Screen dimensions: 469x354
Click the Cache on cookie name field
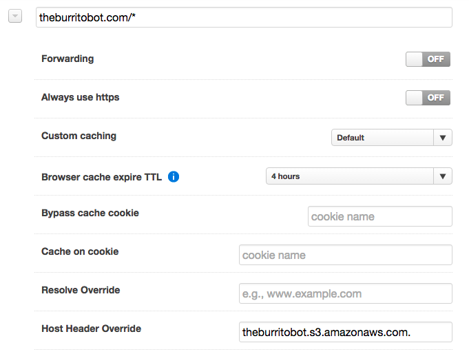[345, 255]
